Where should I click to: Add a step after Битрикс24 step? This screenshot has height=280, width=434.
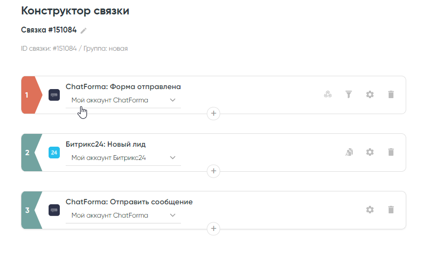click(x=214, y=171)
